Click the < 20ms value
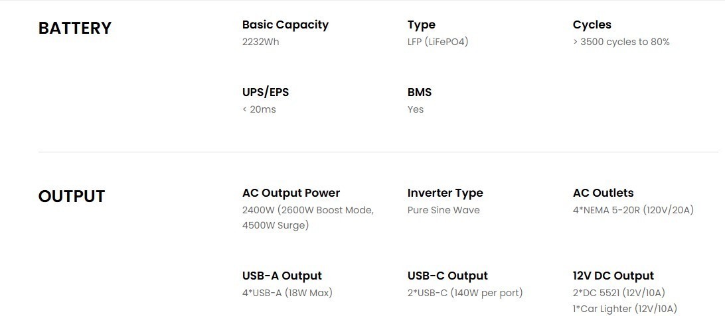725x316 pixels. [259, 109]
